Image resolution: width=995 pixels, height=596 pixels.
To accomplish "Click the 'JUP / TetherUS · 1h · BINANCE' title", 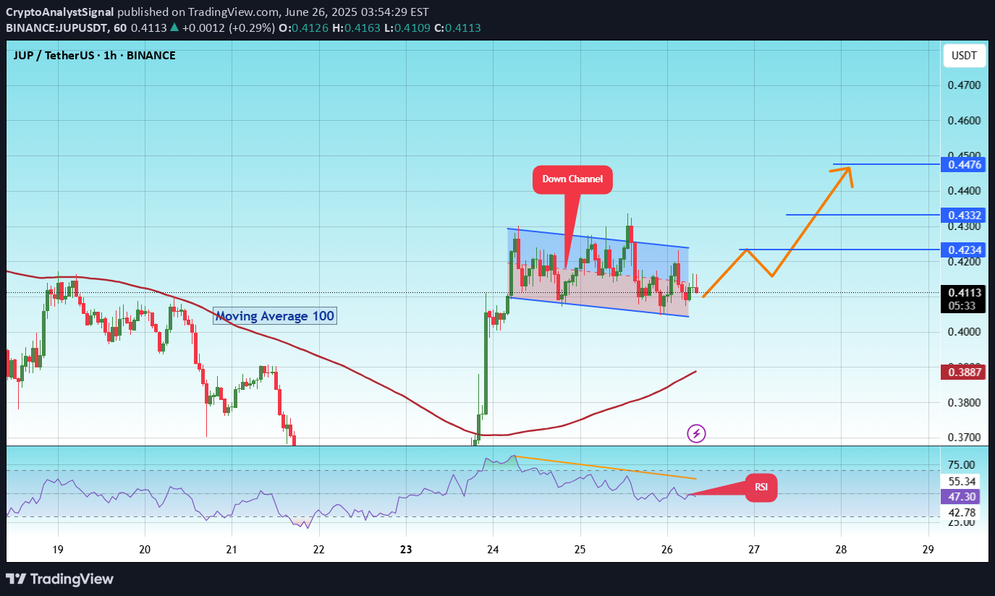I will (94, 56).
